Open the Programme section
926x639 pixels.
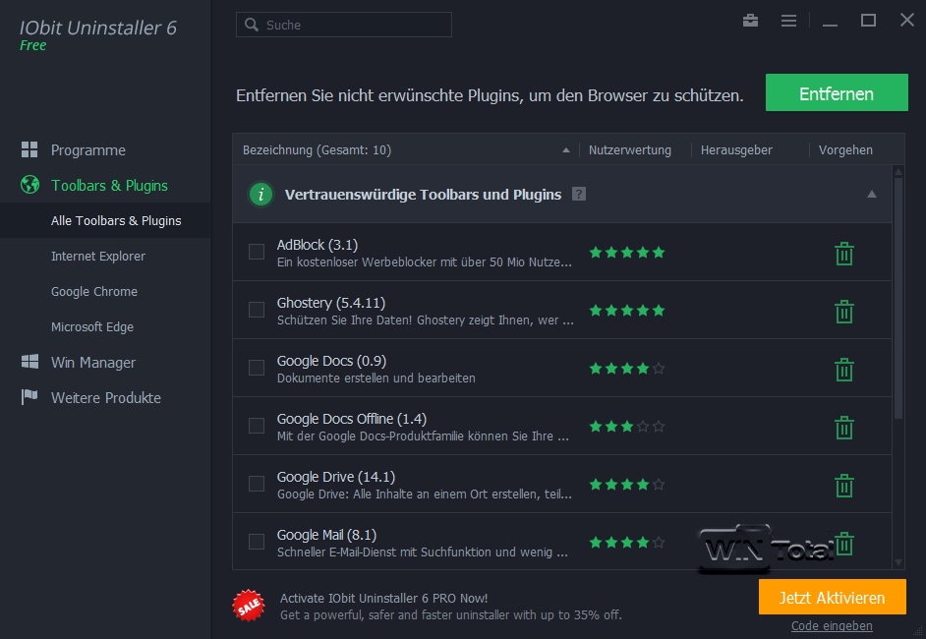[x=87, y=150]
